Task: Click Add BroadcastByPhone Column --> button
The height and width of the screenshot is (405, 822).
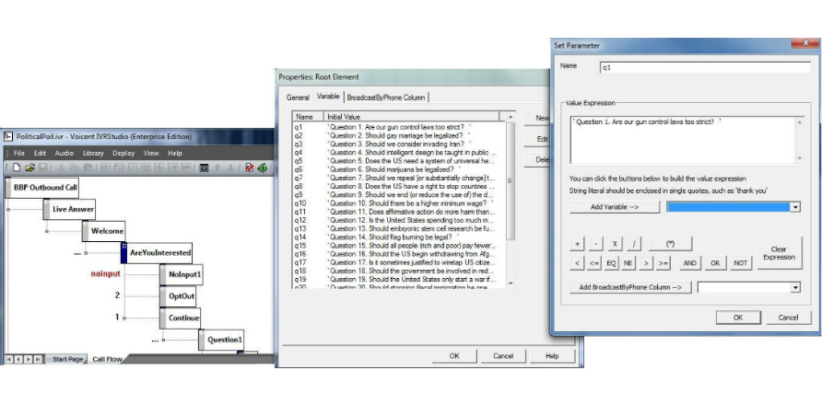Action: tap(630, 287)
